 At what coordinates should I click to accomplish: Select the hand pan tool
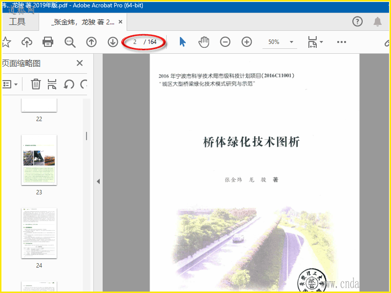click(204, 42)
